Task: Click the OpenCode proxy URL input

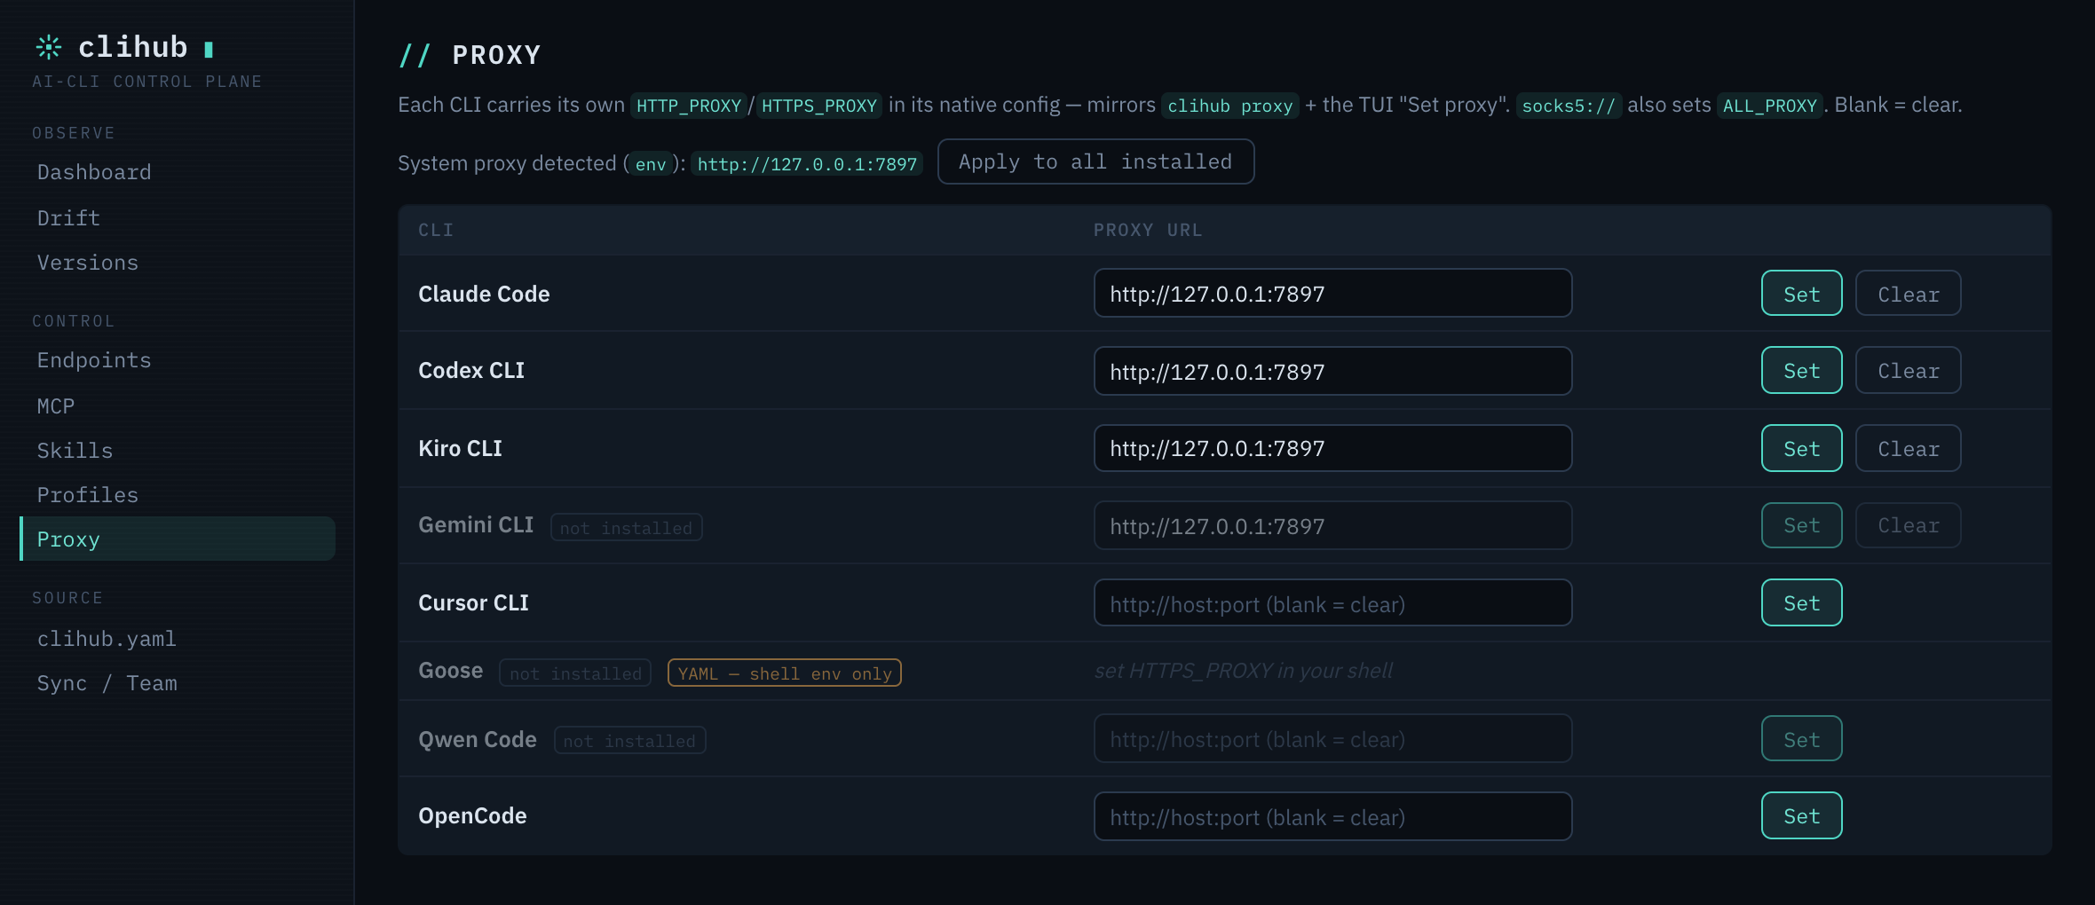Action: 1332,816
